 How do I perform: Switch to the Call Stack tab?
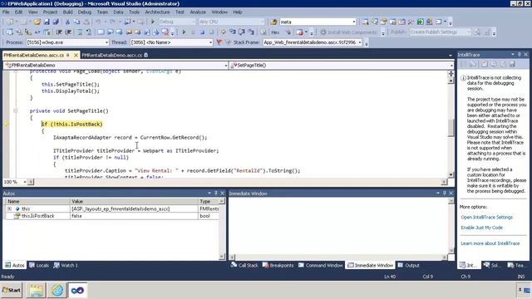click(244, 265)
